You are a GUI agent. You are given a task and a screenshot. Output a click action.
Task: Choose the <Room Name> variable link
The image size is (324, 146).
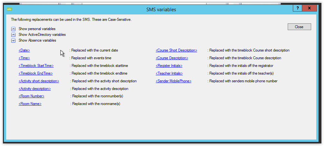[x=30, y=104]
